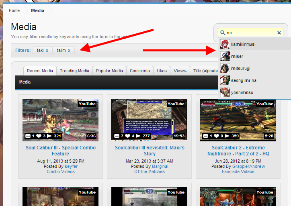291x206 pixels.
Task: Sort by Likes tab
Action: pyautogui.click(x=162, y=71)
